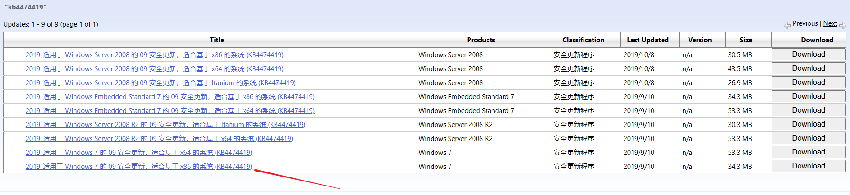Open Windows 7 x64 KB4474419 update link
The height and width of the screenshot is (195, 850).
(139, 153)
